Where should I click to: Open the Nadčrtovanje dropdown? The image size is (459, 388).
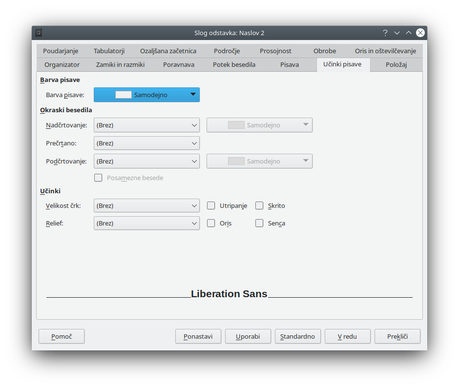pyautogui.click(x=146, y=125)
